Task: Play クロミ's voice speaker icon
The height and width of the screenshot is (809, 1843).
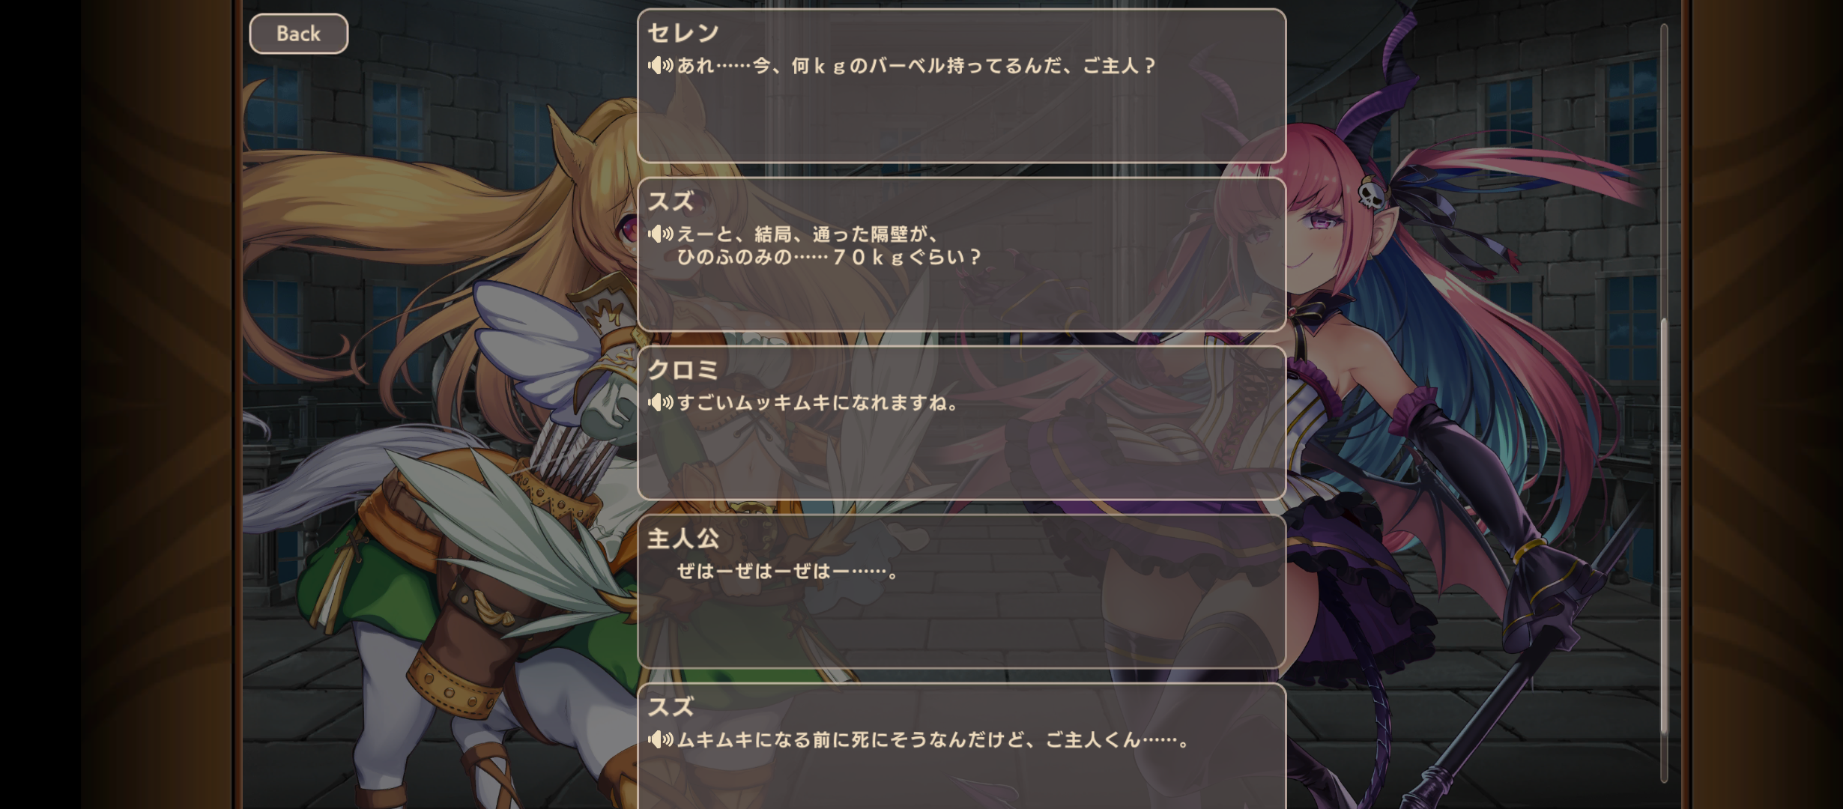Action: pos(660,403)
